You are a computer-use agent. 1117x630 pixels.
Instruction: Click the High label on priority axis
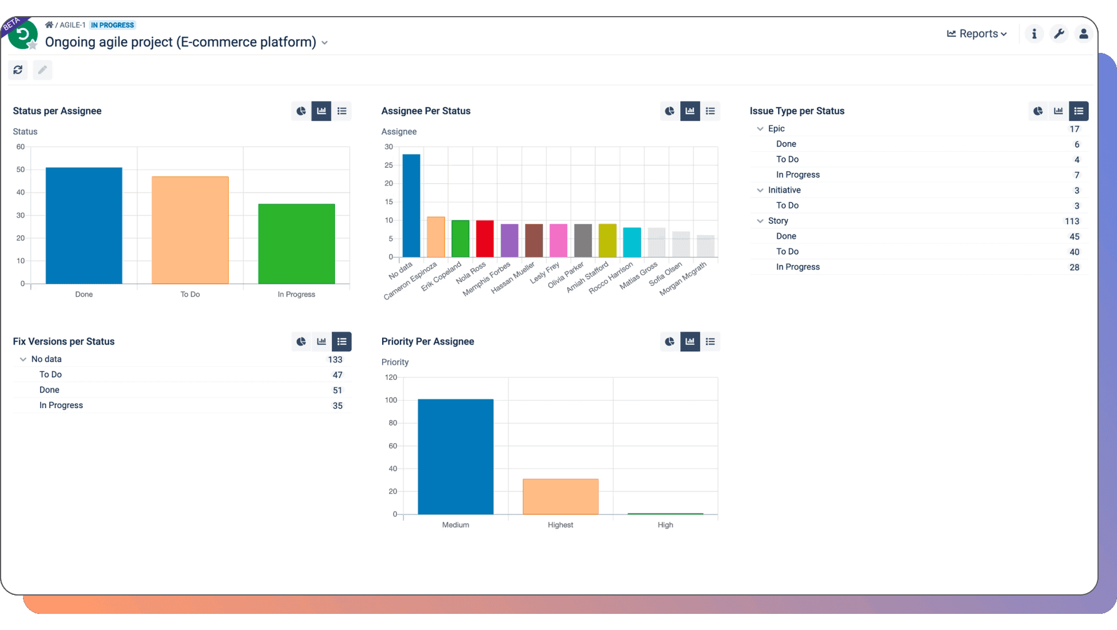(665, 525)
